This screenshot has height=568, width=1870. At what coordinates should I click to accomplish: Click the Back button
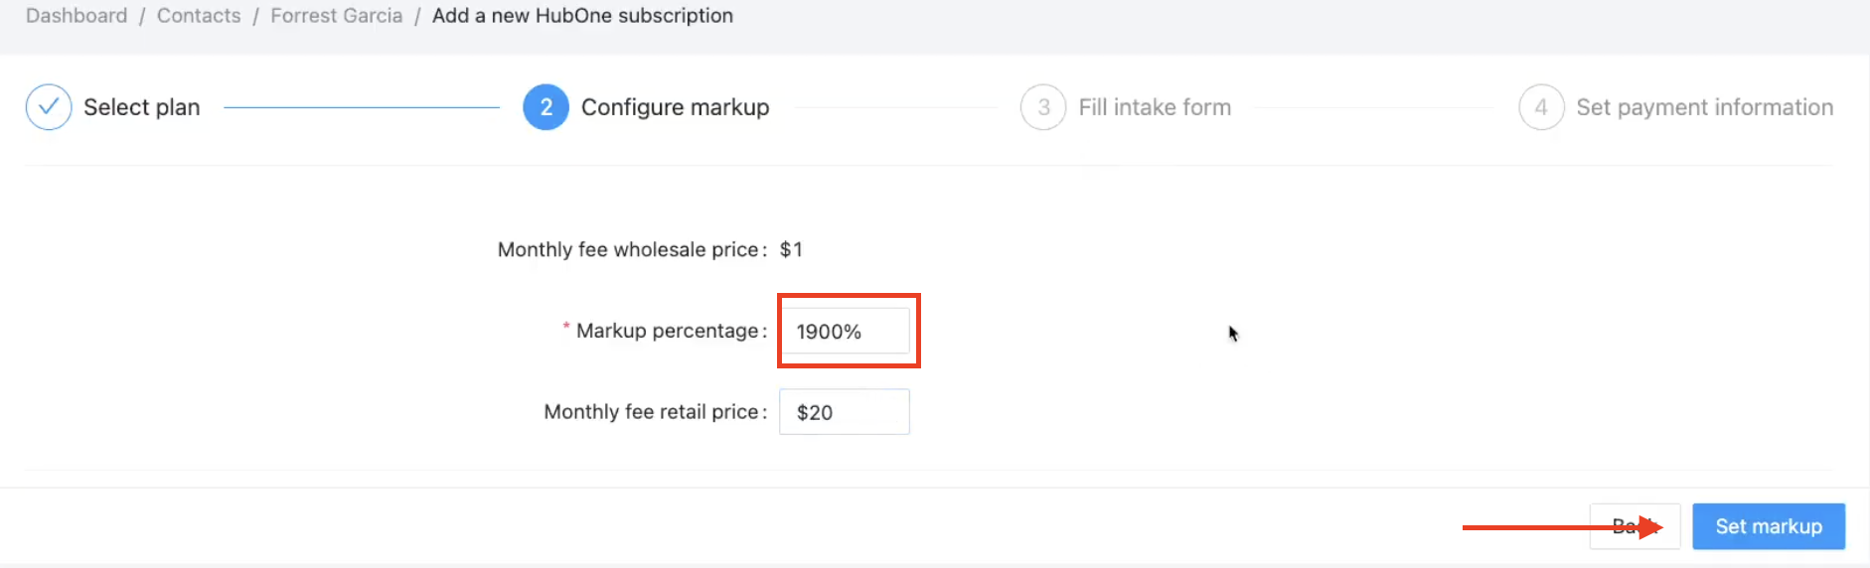(x=1634, y=526)
